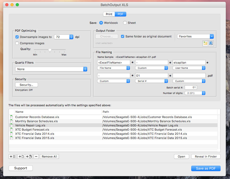Click the Customer Records Database.xls file icon
The height and width of the screenshot is (179, 230).
11,117
